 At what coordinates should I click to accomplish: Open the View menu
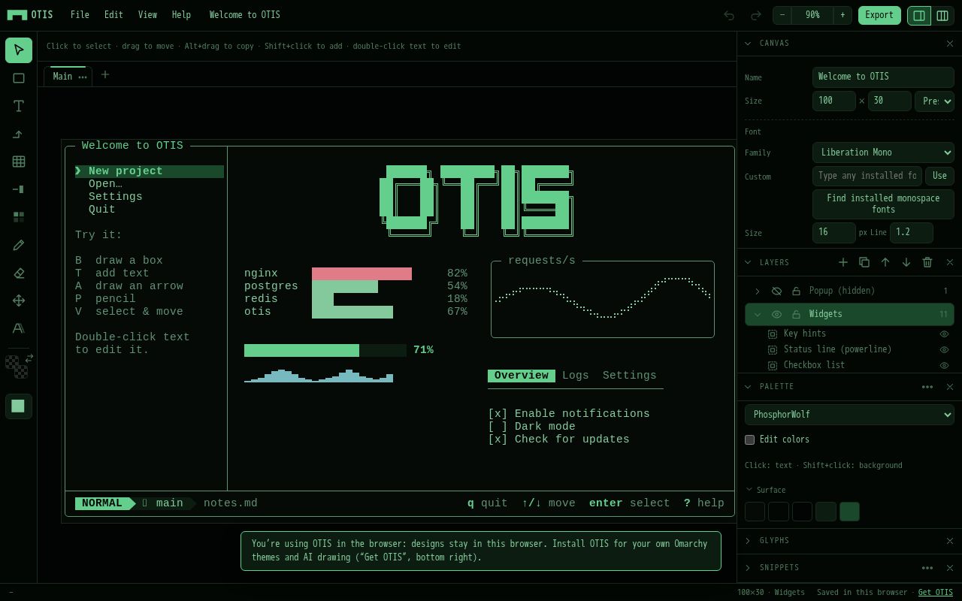point(147,15)
